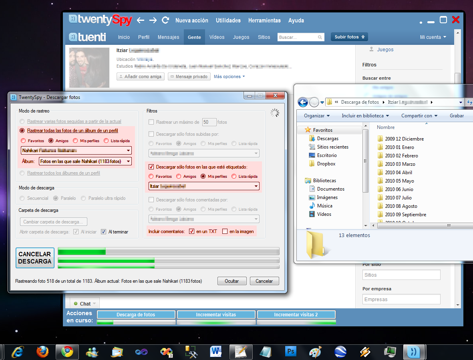Viewport: 473px width, 360px height.
Task: Click the Cancelar button
Action: pos(264,281)
